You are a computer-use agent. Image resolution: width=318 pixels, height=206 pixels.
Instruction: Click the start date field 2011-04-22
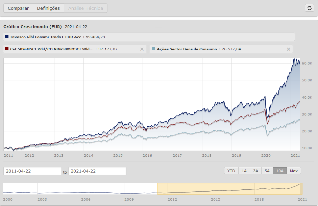coord(32,171)
